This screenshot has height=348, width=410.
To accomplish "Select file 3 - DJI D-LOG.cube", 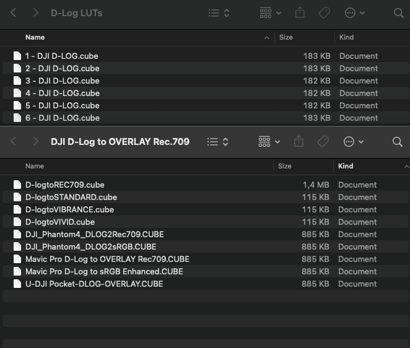I will tap(62, 80).
